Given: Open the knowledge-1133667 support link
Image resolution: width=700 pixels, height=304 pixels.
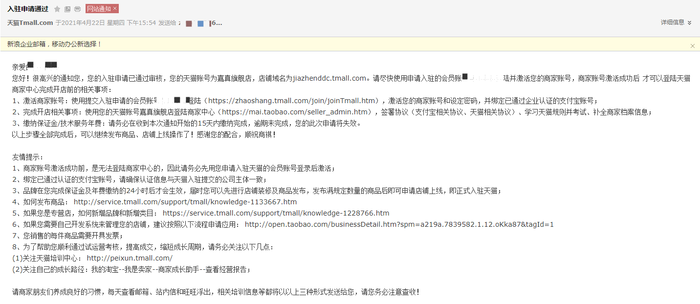Looking at the screenshot, I should tap(185, 202).
